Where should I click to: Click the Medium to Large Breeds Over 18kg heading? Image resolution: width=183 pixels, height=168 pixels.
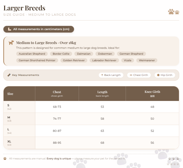[x=46, y=43]
